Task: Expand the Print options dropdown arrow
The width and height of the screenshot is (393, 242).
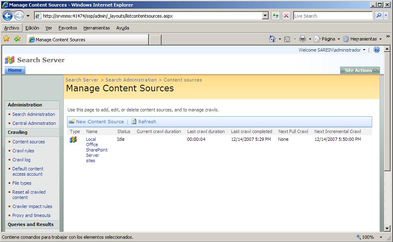Action: point(310,39)
